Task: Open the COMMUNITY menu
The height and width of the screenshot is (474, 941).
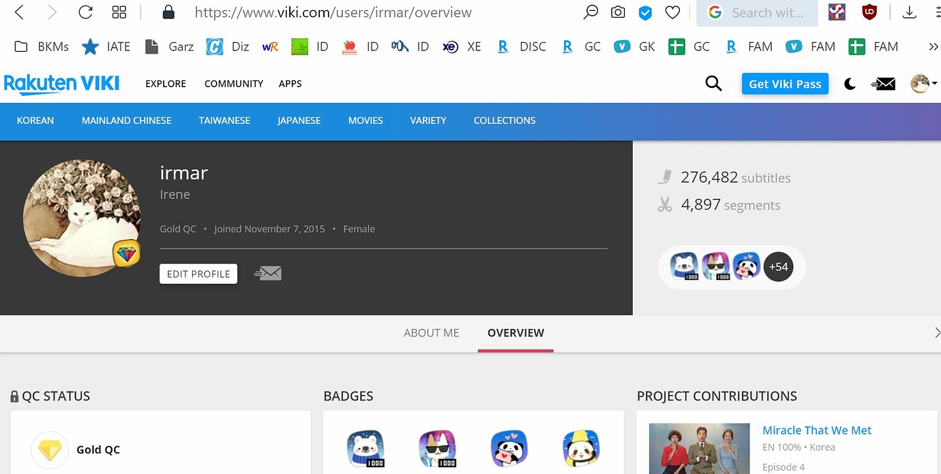Action: (x=233, y=83)
